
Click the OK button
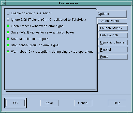pos(16,103)
